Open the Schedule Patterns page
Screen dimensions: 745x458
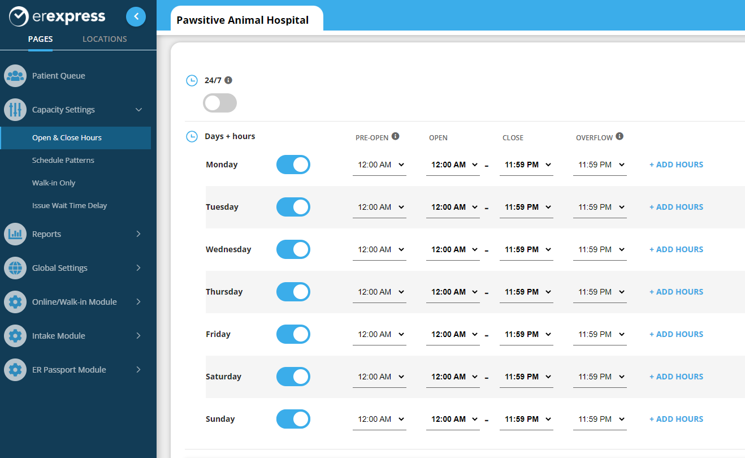tap(63, 161)
